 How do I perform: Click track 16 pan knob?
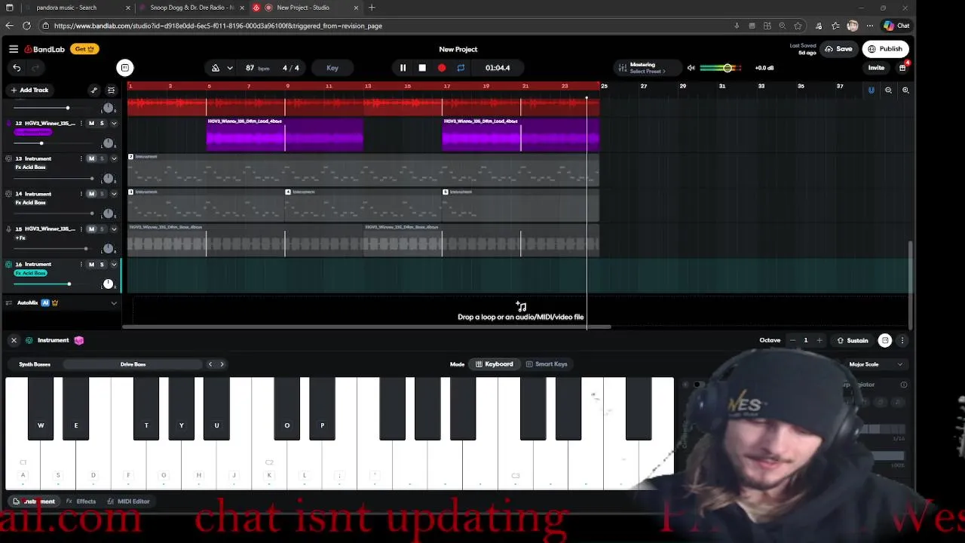point(108,284)
